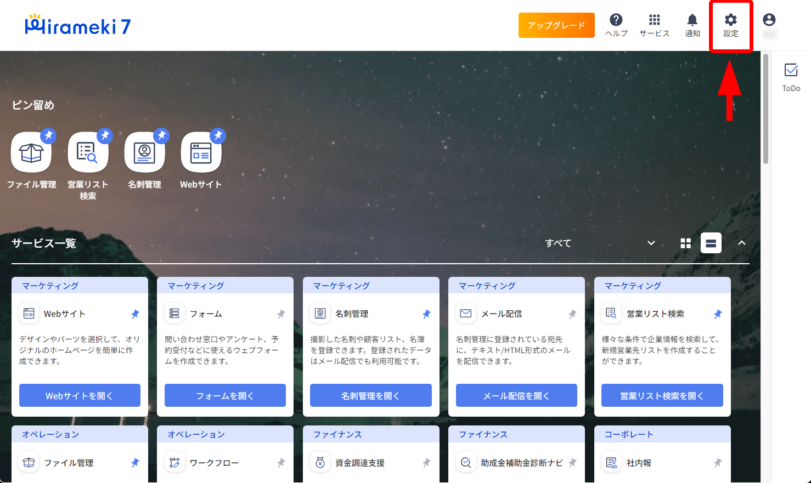Click メール配信を開く button
The image size is (811, 483).
click(x=516, y=395)
